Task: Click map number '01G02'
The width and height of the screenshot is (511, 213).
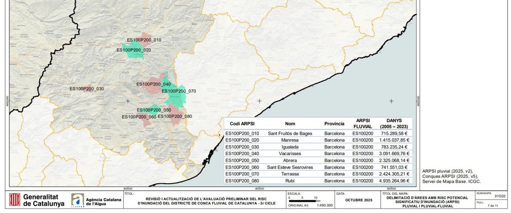Action: pos(500,197)
